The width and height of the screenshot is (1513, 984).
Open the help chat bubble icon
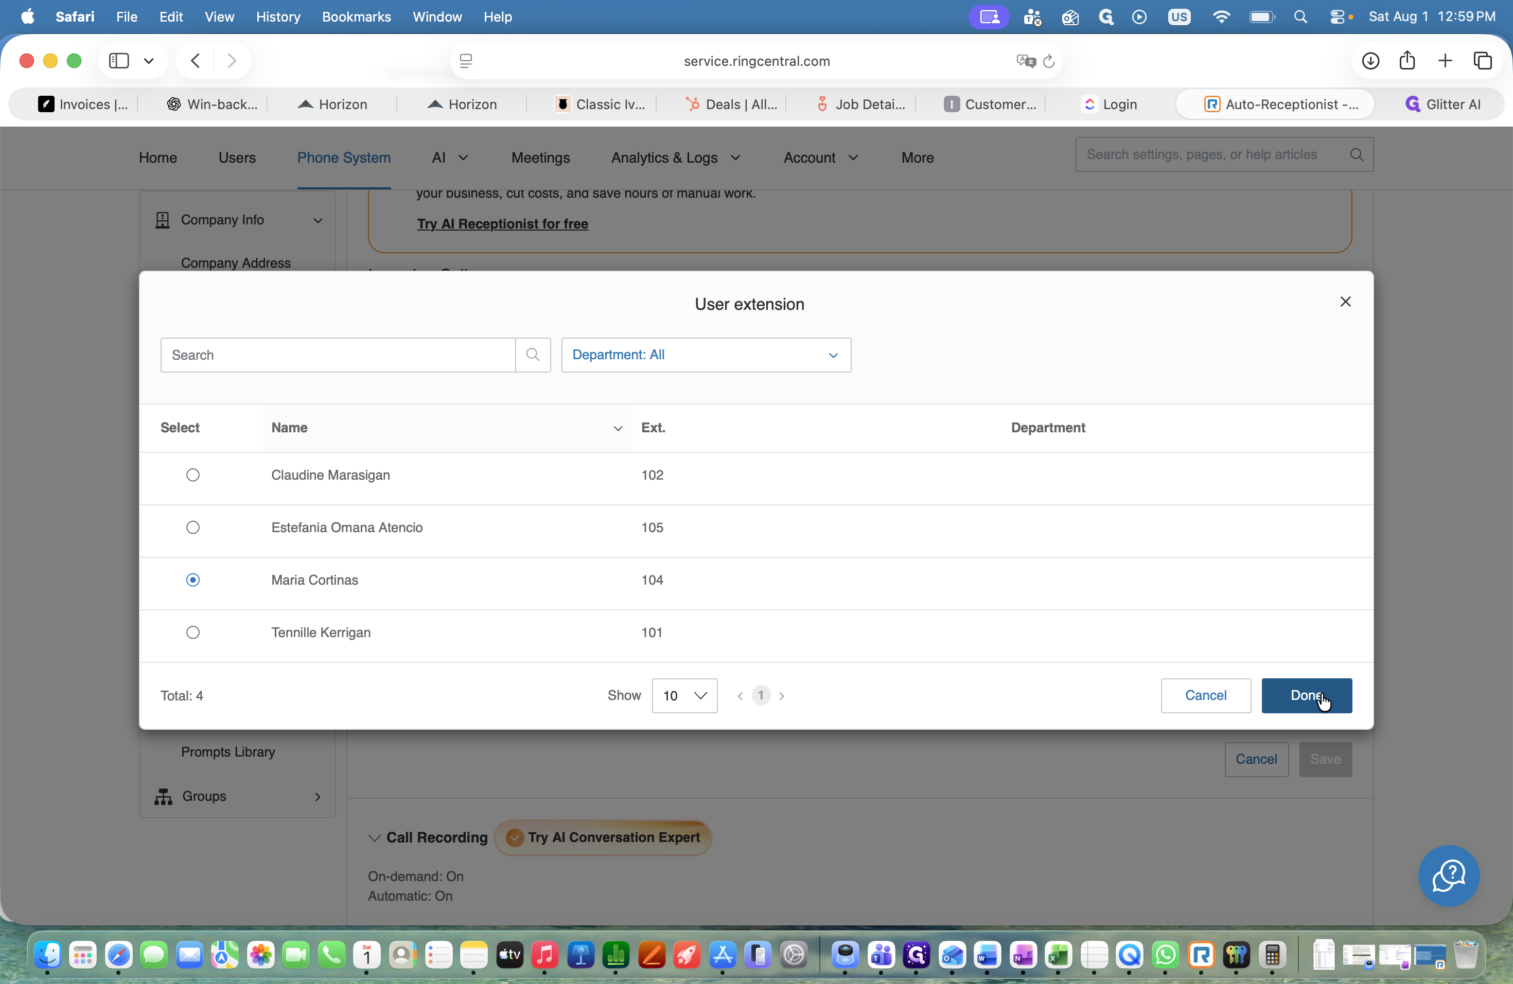(1449, 875)
